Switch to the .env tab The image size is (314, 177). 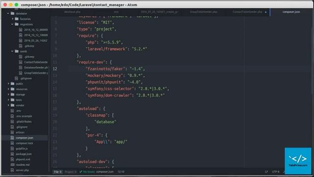point(116,12)
